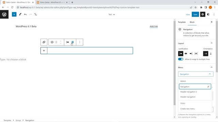Image resolution: width=218 pixels, height=122 pixels.
Task: Choose vertical orientation arrow
Action: click(211, 54)
